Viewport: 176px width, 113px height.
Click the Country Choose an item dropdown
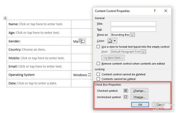34,50
